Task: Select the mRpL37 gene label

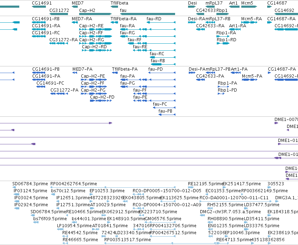Action: pyautogui.click(x=214, y=3)
